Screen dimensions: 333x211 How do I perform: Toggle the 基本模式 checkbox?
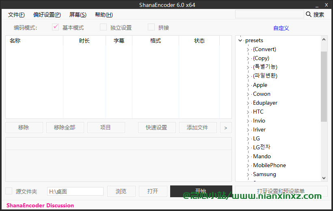[x=55, y=27]
